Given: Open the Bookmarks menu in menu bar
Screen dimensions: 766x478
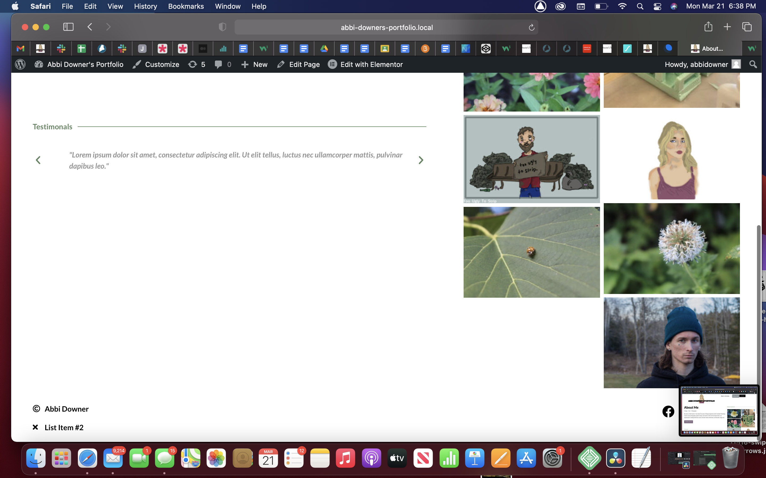Looking at the screenshot, I should 186,6.
